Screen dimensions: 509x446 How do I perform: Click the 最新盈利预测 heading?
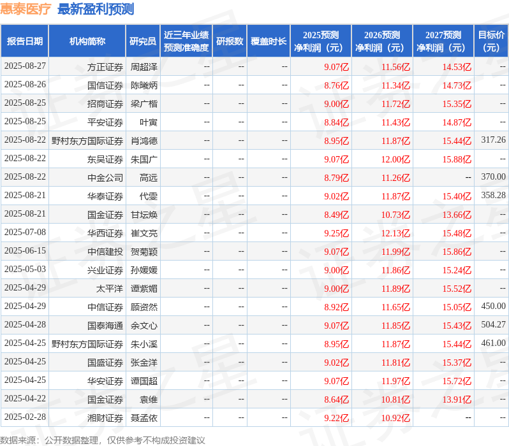96,9
